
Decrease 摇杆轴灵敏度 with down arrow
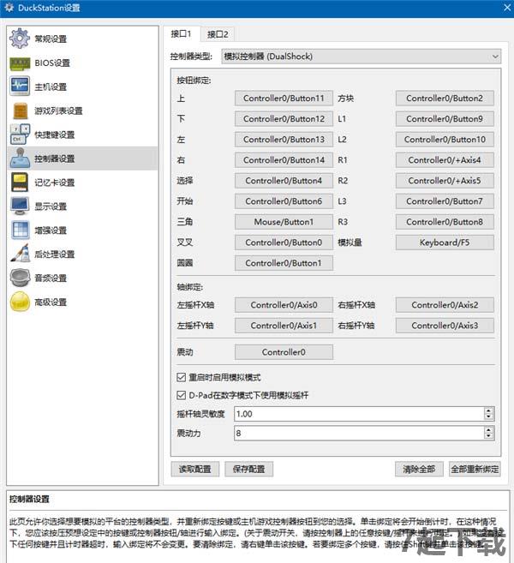click(x=488, y=417)
